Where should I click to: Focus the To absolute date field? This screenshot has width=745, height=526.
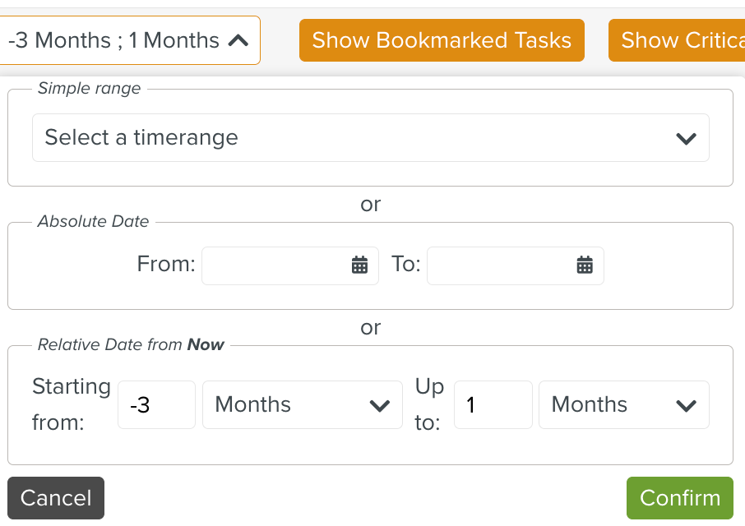pyautogui.click(x=502, y=265)
